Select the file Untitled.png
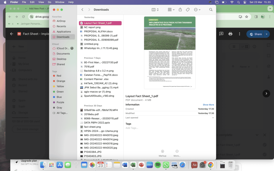Viewport: 274px width, 171px height. pos(100,44)
